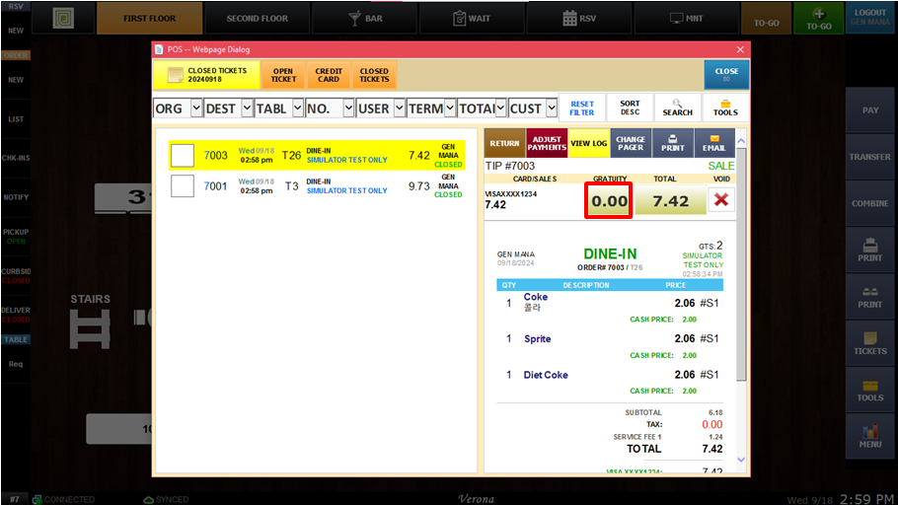Click TOOLS icon in right sidebar
This screenshot has height=505, width=898.
(x=870, y=390)
